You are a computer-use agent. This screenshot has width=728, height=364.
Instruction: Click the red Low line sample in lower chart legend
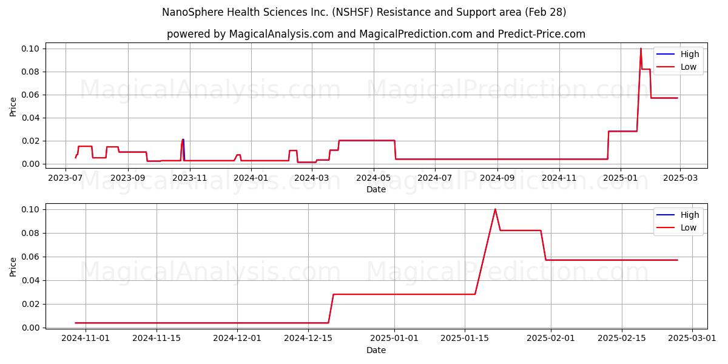[666, 227]
